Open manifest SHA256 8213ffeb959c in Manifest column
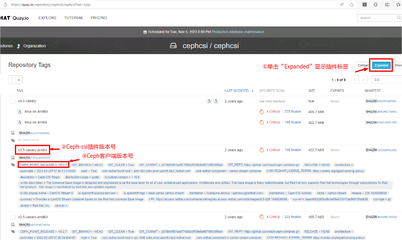This screenshot has height=240, width=402. pos(381,101)
